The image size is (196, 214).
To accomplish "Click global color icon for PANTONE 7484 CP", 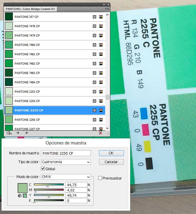I will tap(94, 82).
